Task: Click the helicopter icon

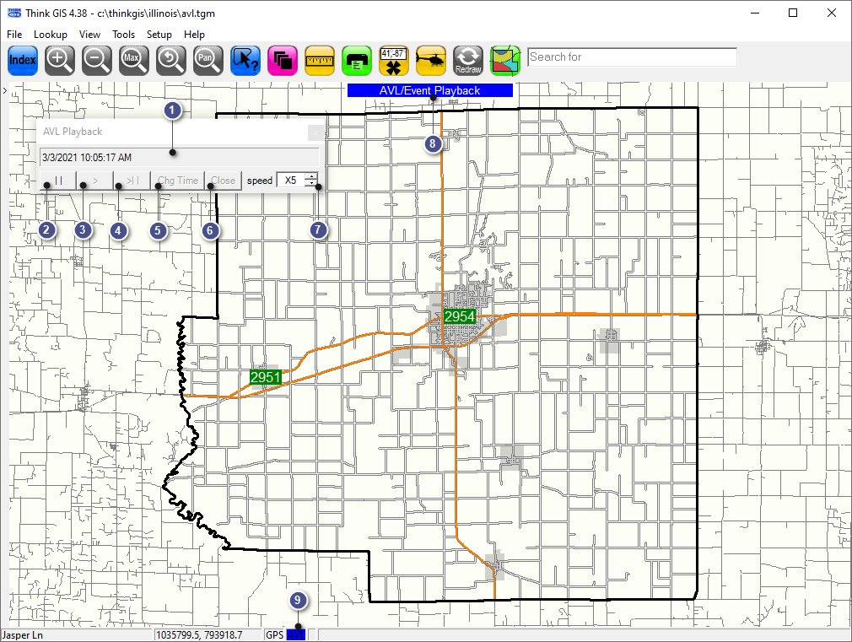Action: click(431, 61)
